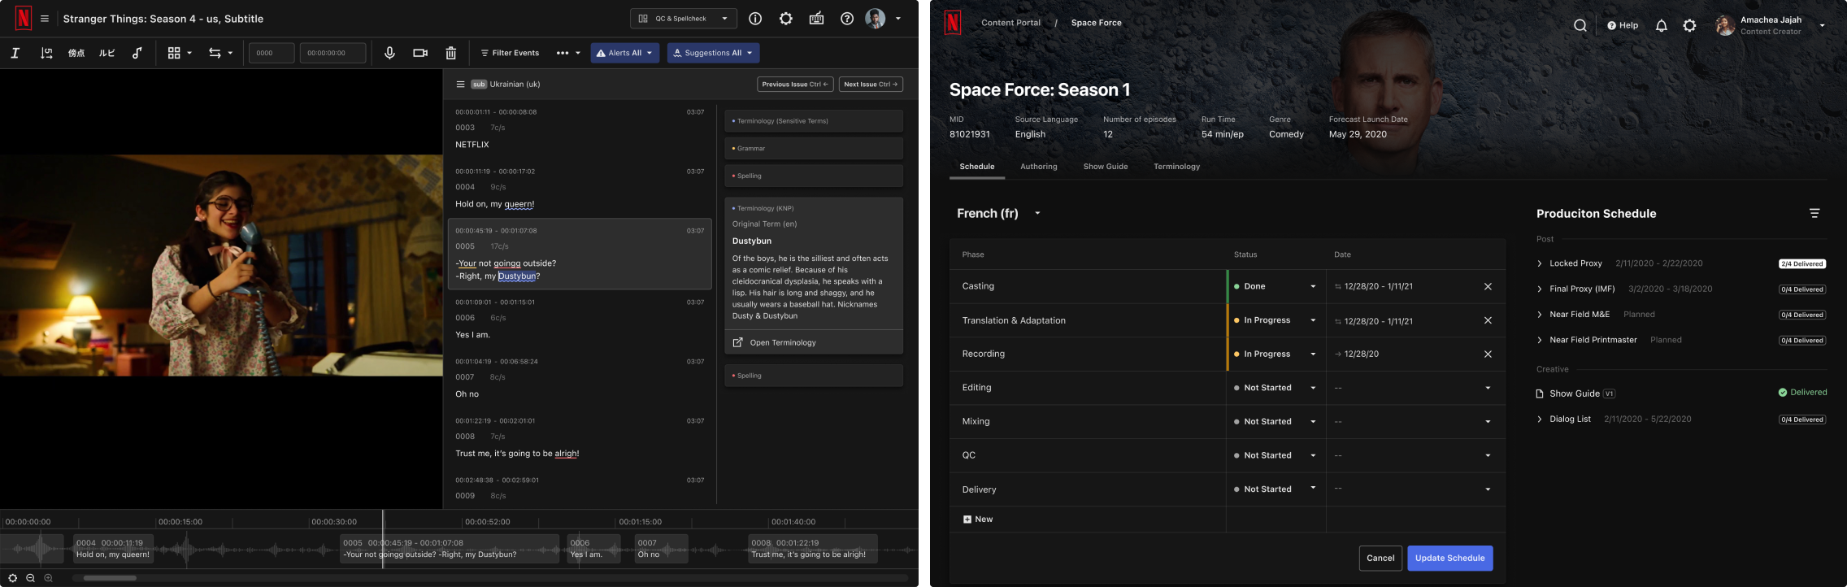
Task: Open the date picker for Mixing
Action: (1414, 421)
